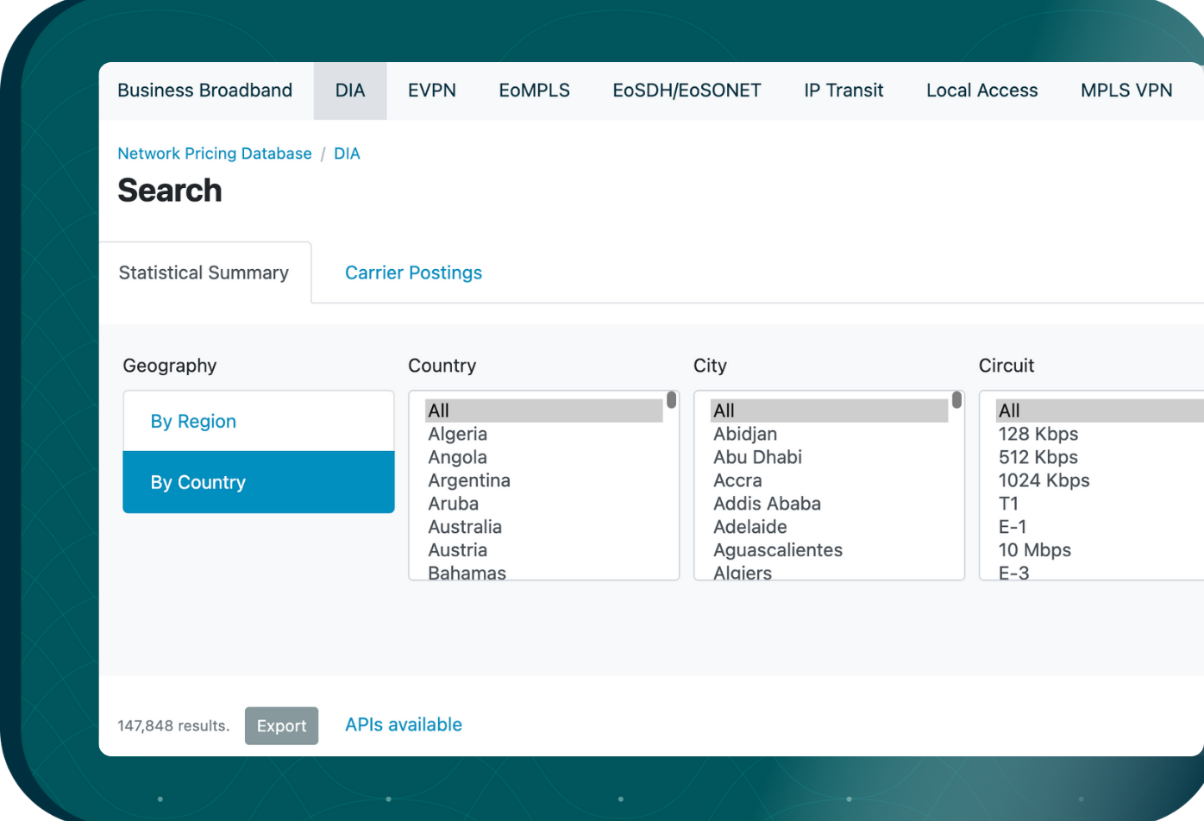This screenshot has width=1204, height=821.
Task: Click the City list scrollbar thumb
Action: pos(956,400)
